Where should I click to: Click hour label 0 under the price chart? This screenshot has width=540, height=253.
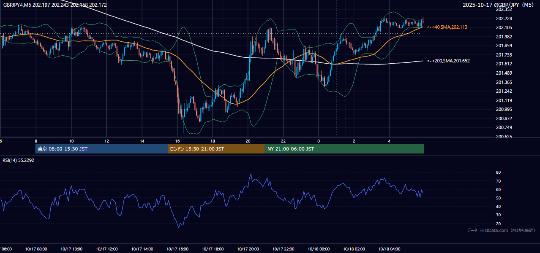pyautogui.click(x=319, y=141)
